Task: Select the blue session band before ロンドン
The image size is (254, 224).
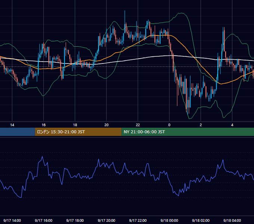Action: [x=18, y=132]
